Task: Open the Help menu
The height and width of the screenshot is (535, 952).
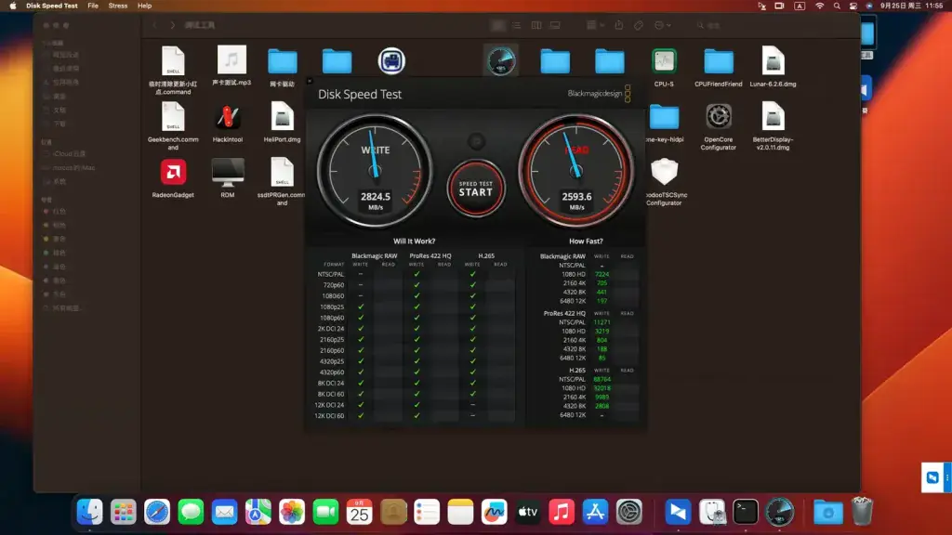Action: point(144,6)
